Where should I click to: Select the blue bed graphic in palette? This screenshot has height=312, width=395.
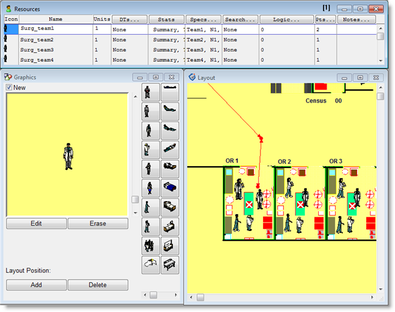170,188
